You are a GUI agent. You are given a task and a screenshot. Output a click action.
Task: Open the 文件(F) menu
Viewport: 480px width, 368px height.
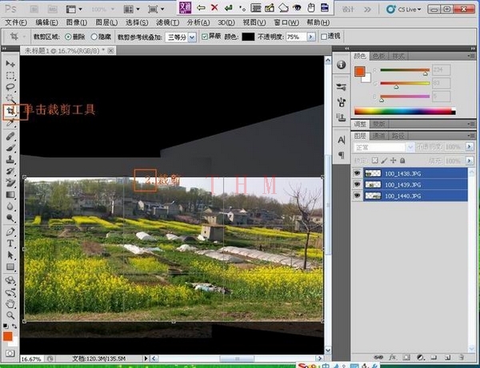16,22
